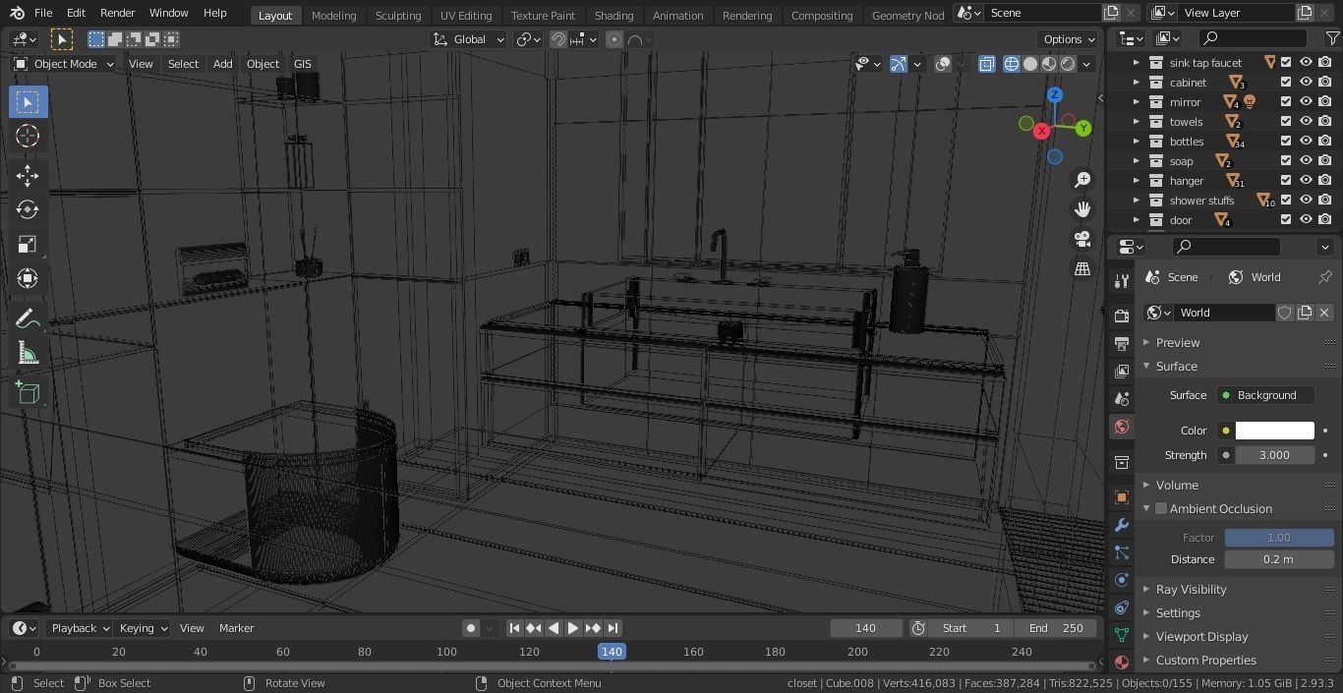
Task: Uncheck the bottles collection checkbox
Action: click(x=1286, y=141)
